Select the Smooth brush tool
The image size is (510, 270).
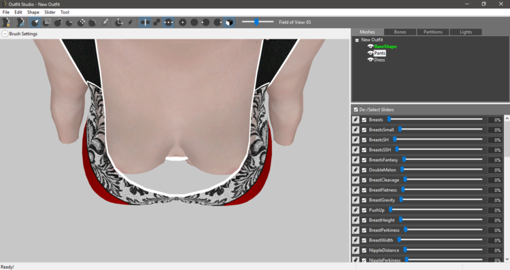(92, 22)
